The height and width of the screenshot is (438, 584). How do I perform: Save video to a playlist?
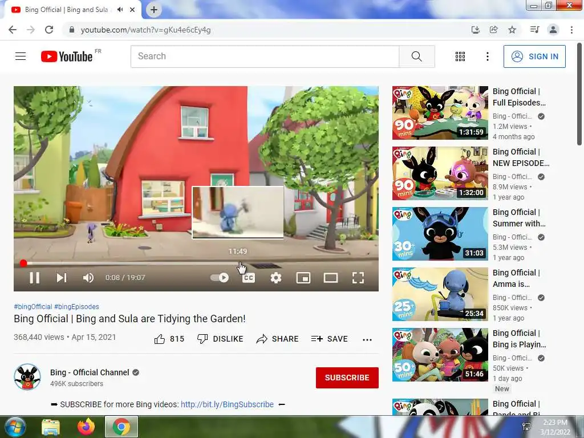pyautogui.click(x=329, y=339)
